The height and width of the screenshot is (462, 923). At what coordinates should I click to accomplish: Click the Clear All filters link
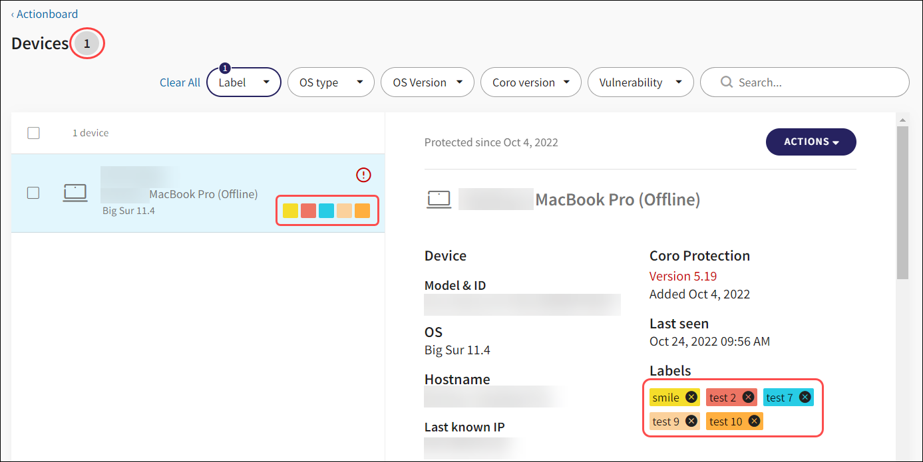point(180,82)
